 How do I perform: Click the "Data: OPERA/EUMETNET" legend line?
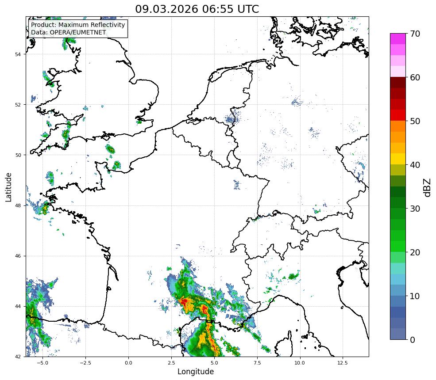click(69, 32)
